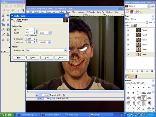This screenshot has width=156, height=117.
Task: Delete the layer with trash icon
Action: pyautogui.click(x=152, y=71)
